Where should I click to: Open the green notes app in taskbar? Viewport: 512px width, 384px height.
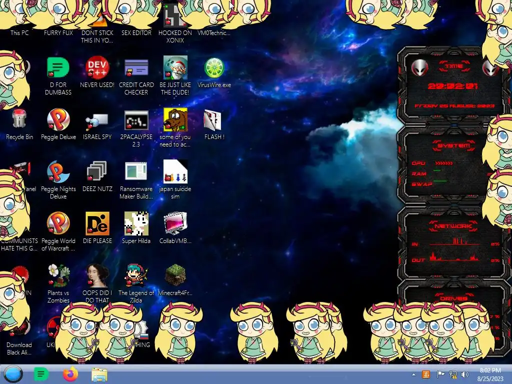41,374
